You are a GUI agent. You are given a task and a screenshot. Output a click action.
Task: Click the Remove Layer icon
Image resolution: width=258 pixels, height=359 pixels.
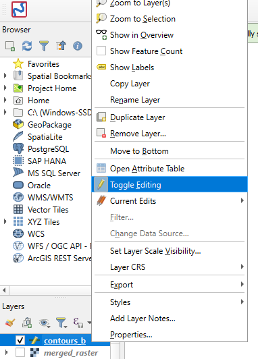click(x=101, y=133)
